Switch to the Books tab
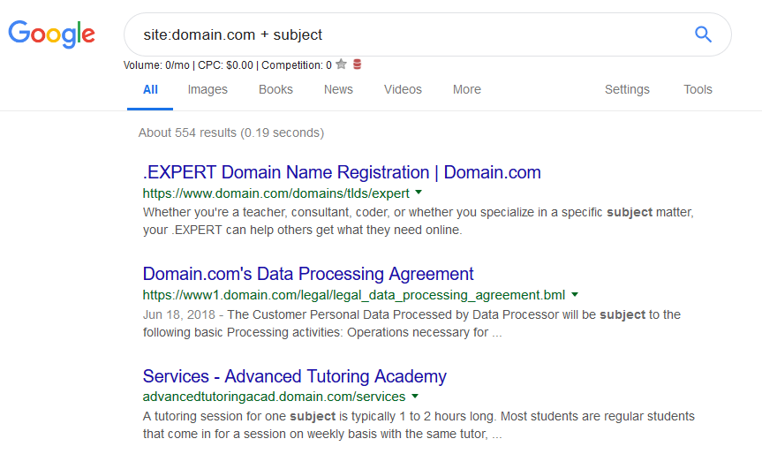This screenshot has width=762, height=454. tap(275, 89)
